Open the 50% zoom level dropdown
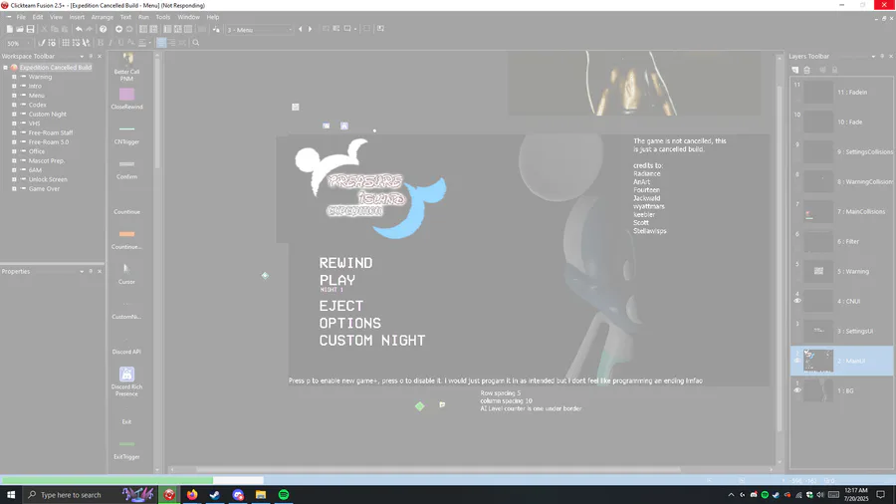The height and width of the screenshot is (504, 896). tap(18, 44)
